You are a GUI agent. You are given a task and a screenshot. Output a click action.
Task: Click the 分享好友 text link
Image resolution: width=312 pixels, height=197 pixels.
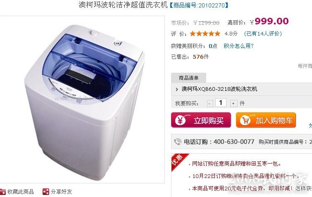pyautogui.click(x=61, y=192)
